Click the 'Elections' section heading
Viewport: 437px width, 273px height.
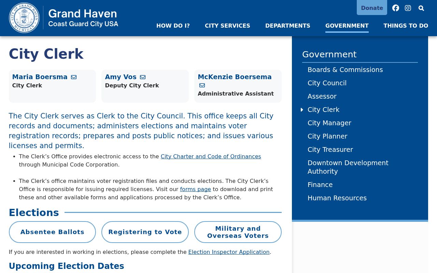pos(34,213)
